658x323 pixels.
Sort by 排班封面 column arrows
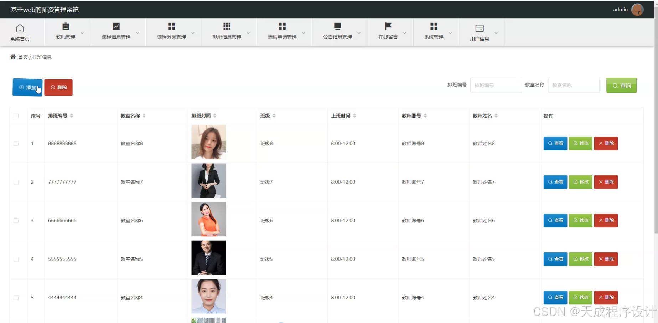click(x=215, y=116)
